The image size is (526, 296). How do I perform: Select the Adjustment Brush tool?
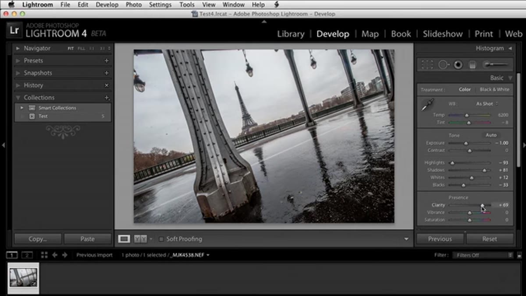coord(496,65)
